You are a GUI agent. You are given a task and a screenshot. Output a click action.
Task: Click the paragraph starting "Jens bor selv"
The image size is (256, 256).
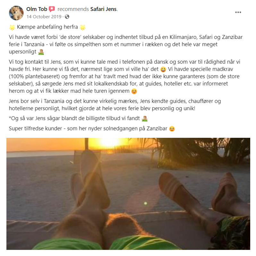[115, 105]
